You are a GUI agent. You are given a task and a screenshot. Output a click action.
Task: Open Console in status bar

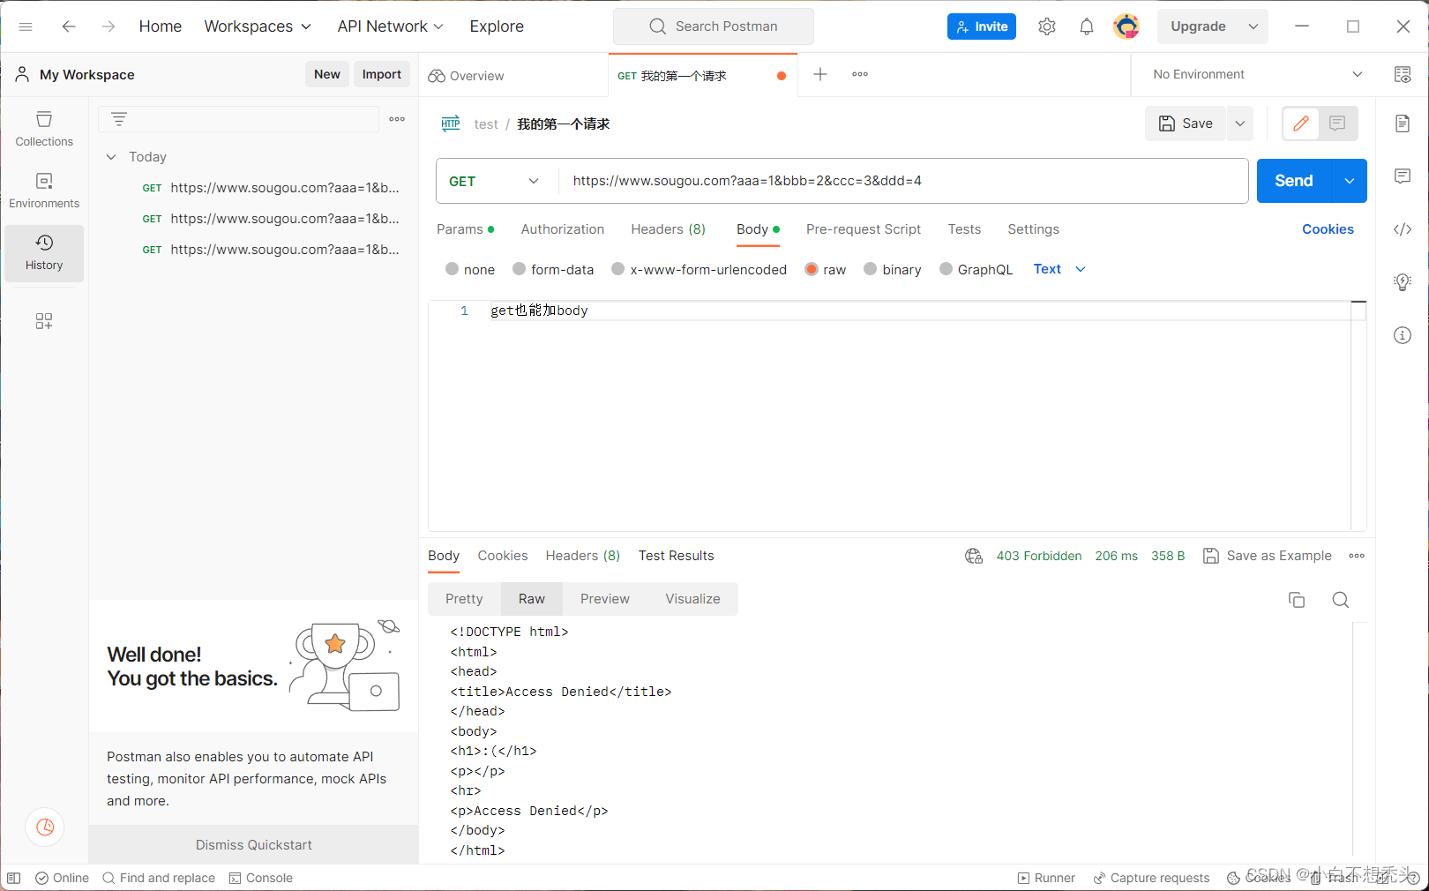coord(261,878)
